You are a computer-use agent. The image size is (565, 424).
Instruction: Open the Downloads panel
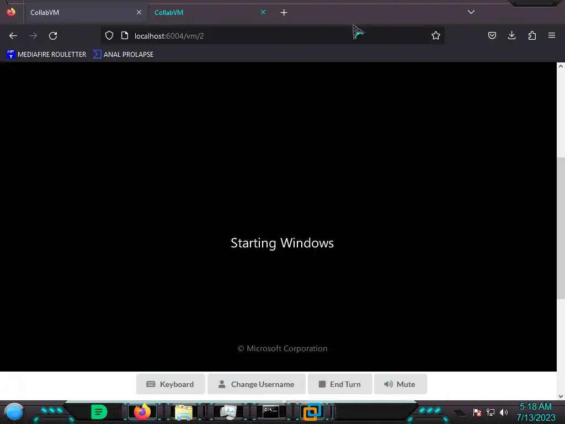[511, 35]
